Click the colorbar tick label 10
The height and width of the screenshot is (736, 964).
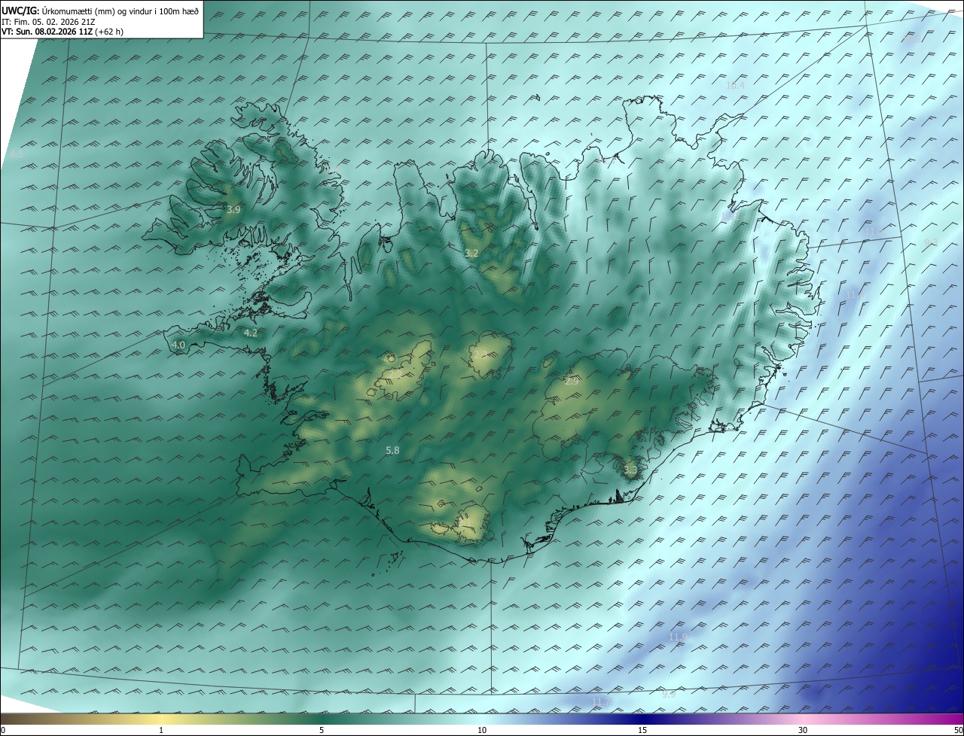(482, 730)
